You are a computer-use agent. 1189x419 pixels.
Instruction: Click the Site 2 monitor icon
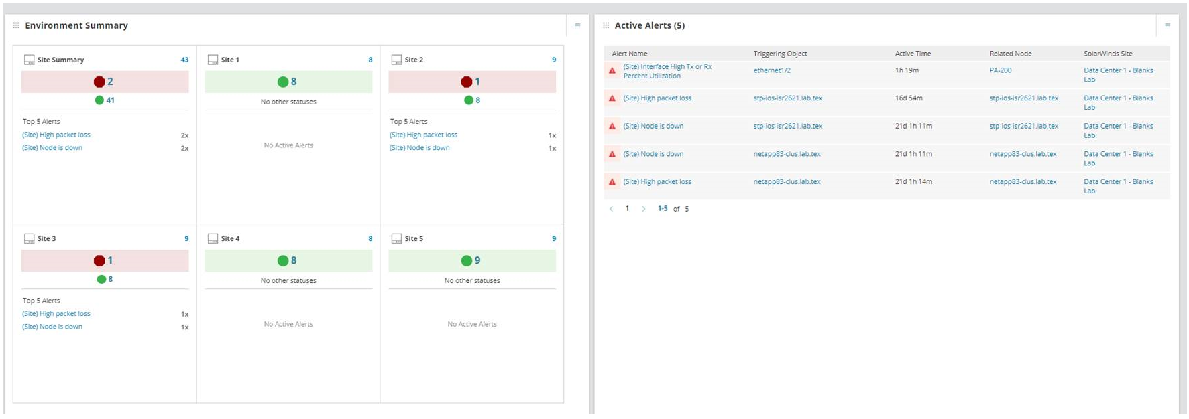pyautogui.click(x=396, y=60)
